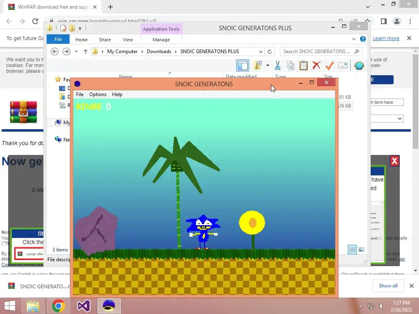Image resolution: width=419 pixels, height=314 pixels.
Task: Click the red X Delete icon
Action: [316, 65]
